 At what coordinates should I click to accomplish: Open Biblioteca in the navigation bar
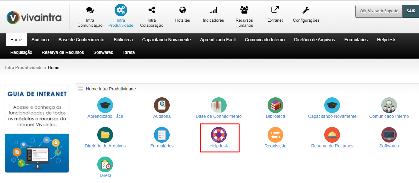click(123, 40)
